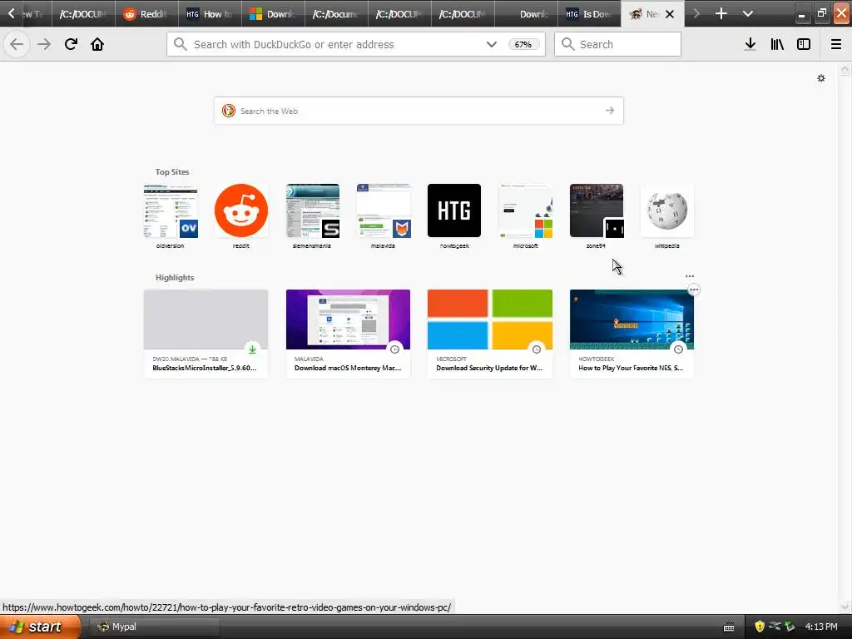This screenshot has height=639, width=852.
Task: Open the downloads arrow icon
Action: pos(750,44)
